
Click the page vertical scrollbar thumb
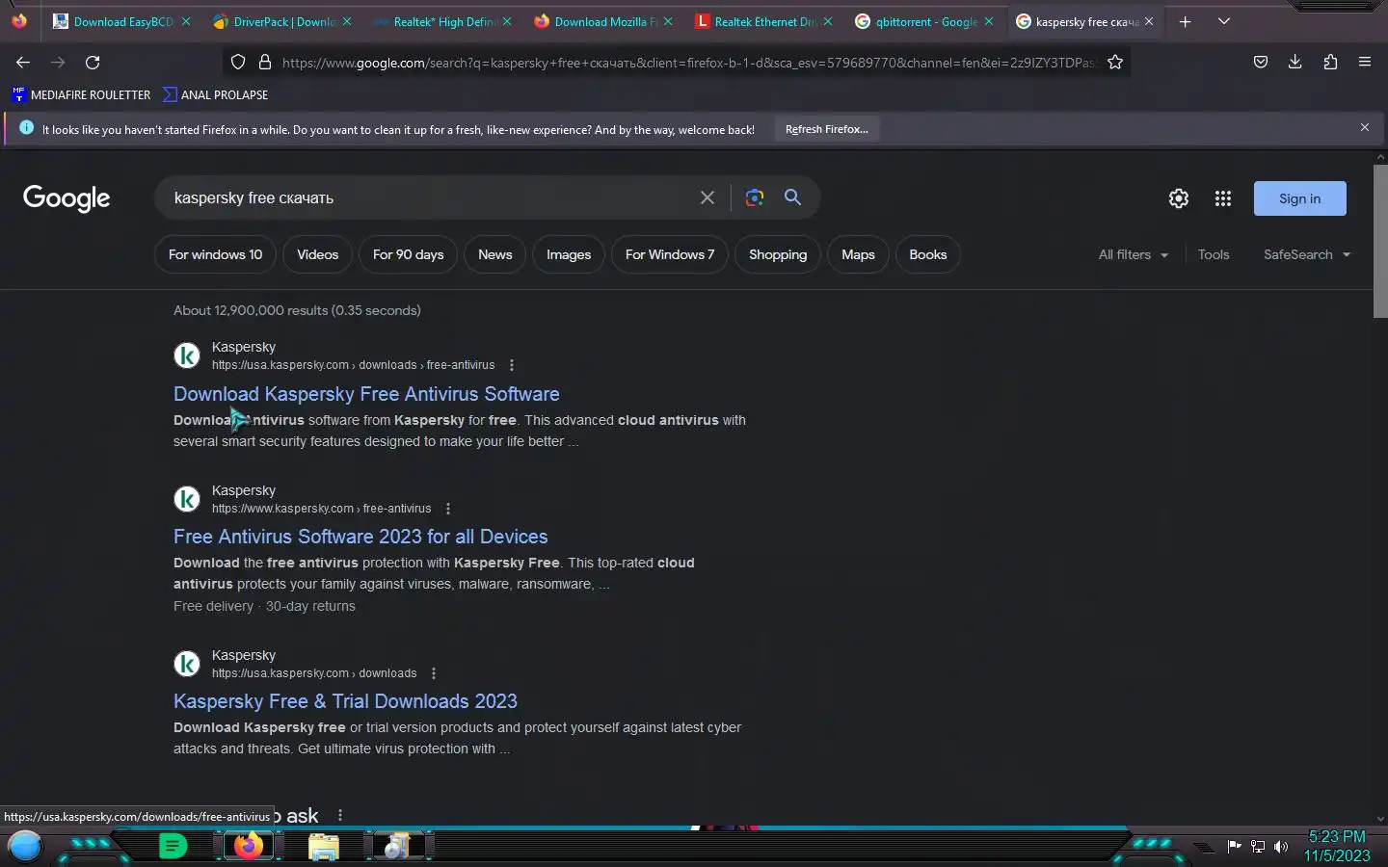pyautogui.click(x=1380, y=240)
